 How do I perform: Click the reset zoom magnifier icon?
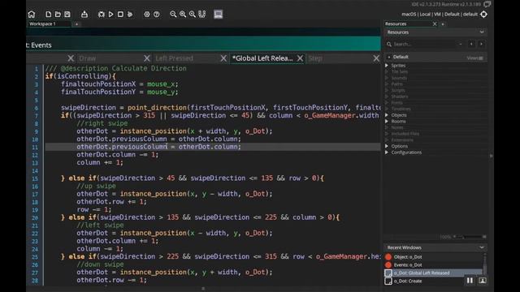(193, 15)
